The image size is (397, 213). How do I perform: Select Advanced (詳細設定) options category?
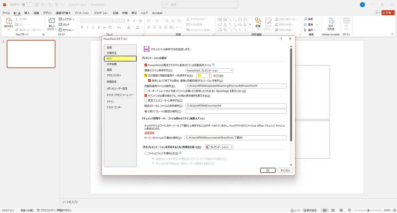120,82
